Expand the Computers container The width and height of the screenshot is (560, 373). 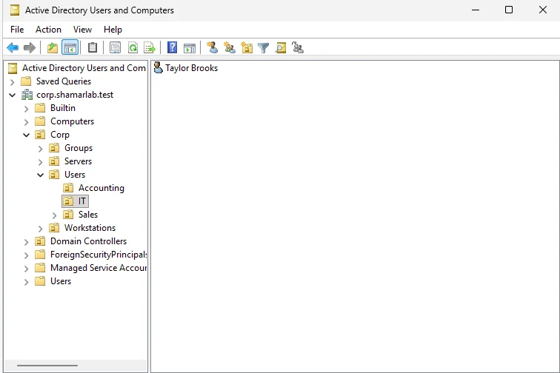[26, 122]
